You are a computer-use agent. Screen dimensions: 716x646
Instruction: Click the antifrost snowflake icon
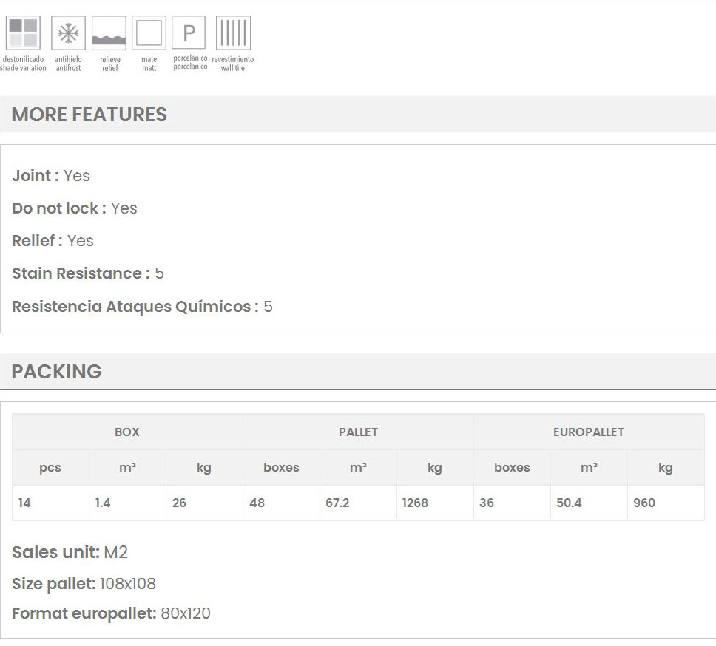68,33
